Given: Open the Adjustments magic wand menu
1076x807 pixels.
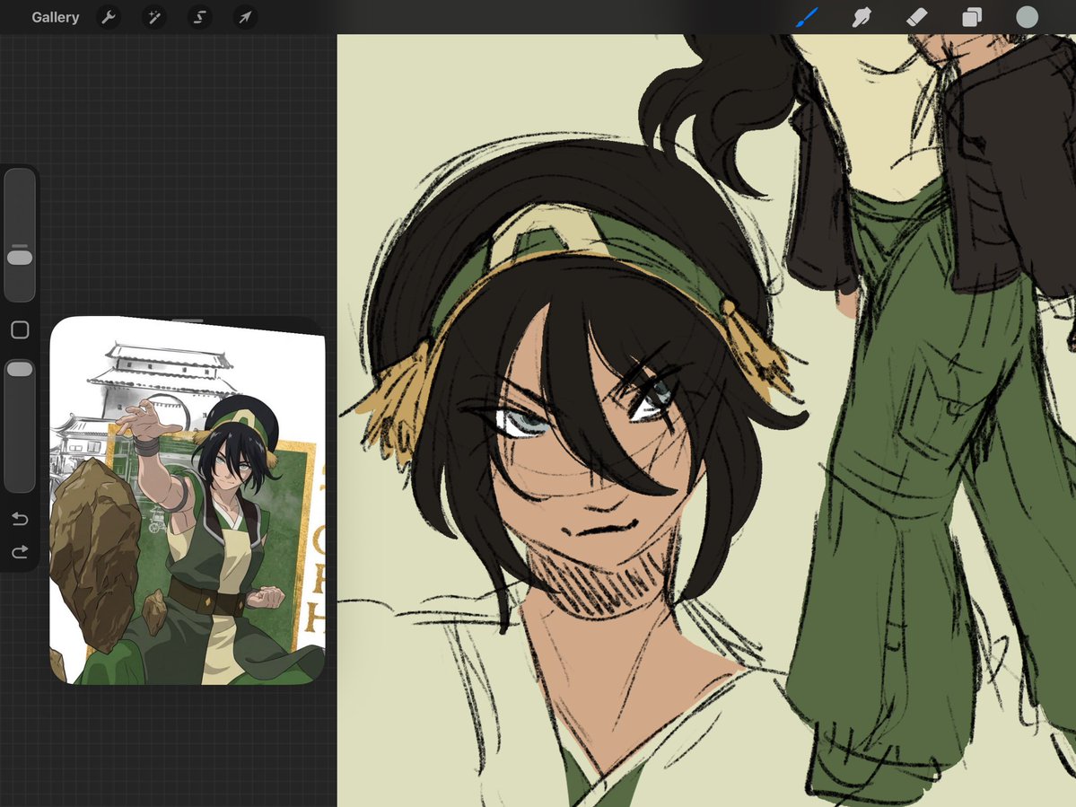Looking at the screenshot, I should [x=154, y=17].
